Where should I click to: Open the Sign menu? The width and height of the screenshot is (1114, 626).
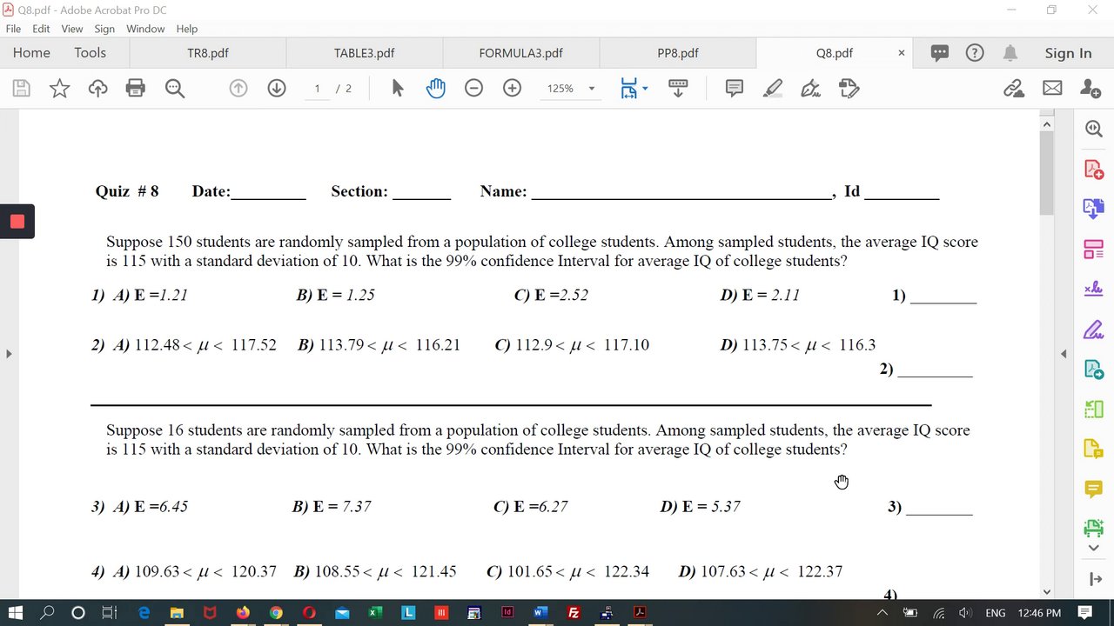click(x=104, y=29)
